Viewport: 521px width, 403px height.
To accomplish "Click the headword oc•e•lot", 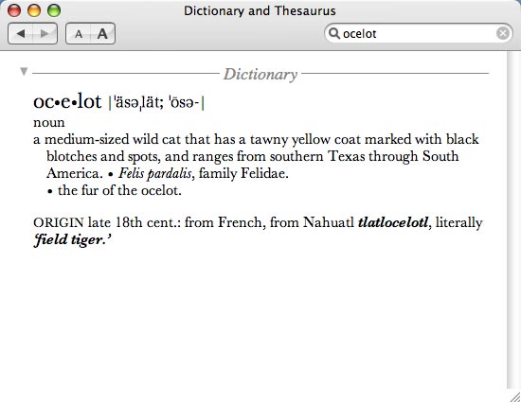I will coord(67,101).
